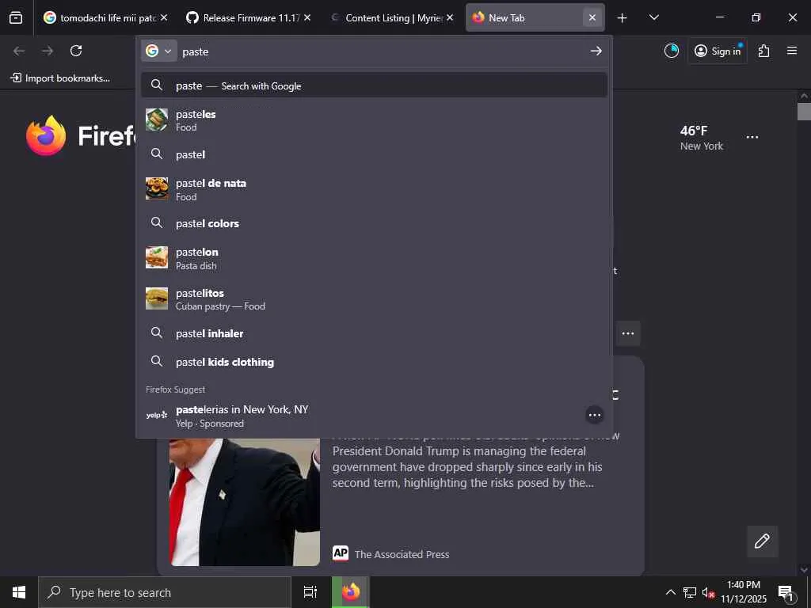Select the pastelitos Cuban pastry suggestion

[374, 298]
